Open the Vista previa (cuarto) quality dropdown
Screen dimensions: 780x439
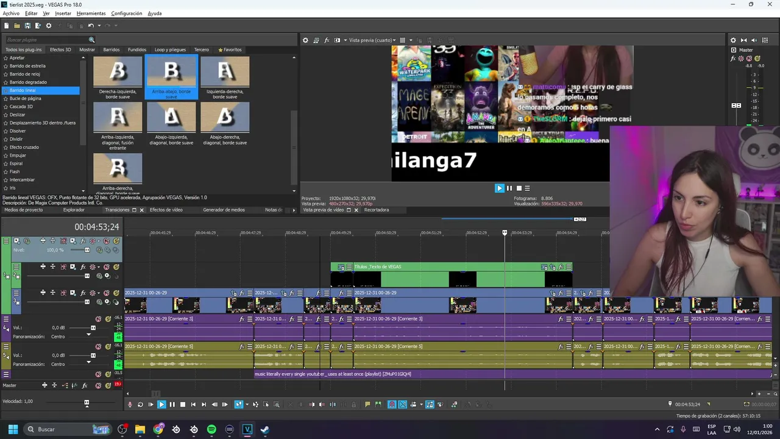pos(373,40)
